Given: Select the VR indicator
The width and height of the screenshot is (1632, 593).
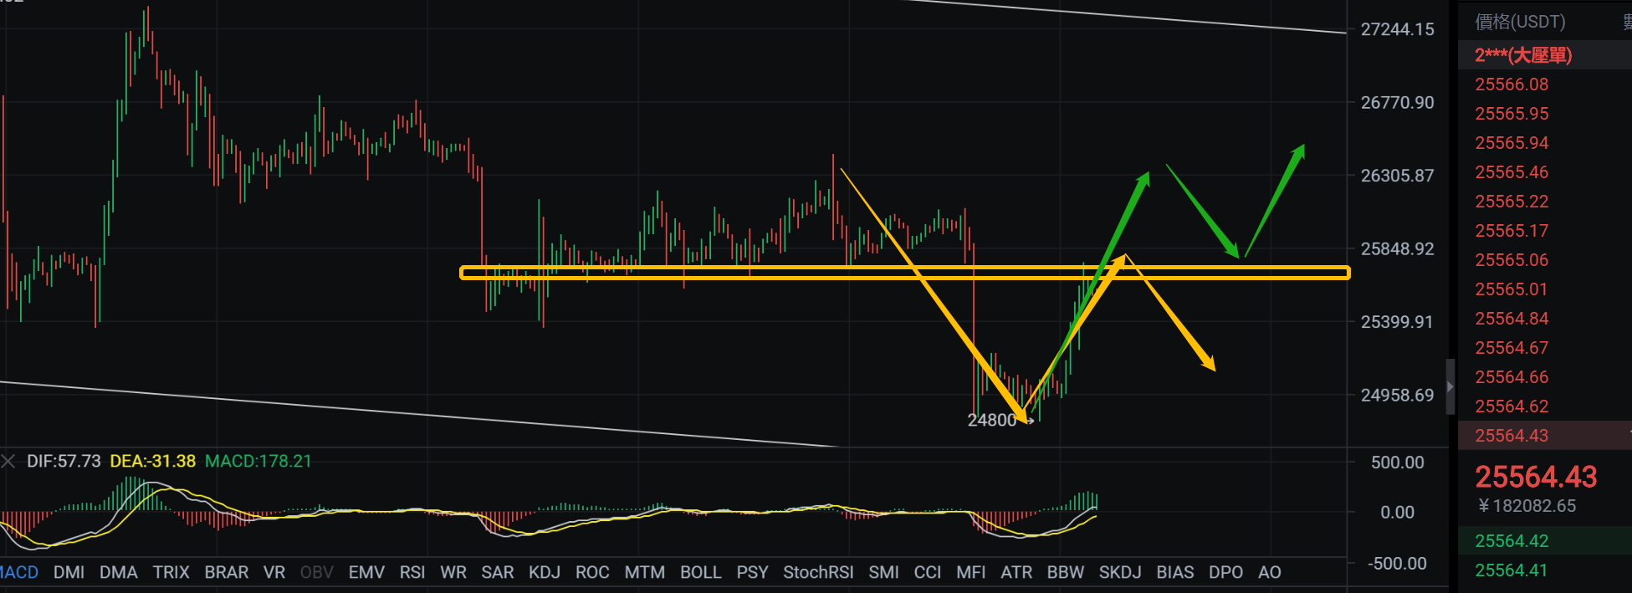Looking at the screenshot, I should click(x=274, y=572).
